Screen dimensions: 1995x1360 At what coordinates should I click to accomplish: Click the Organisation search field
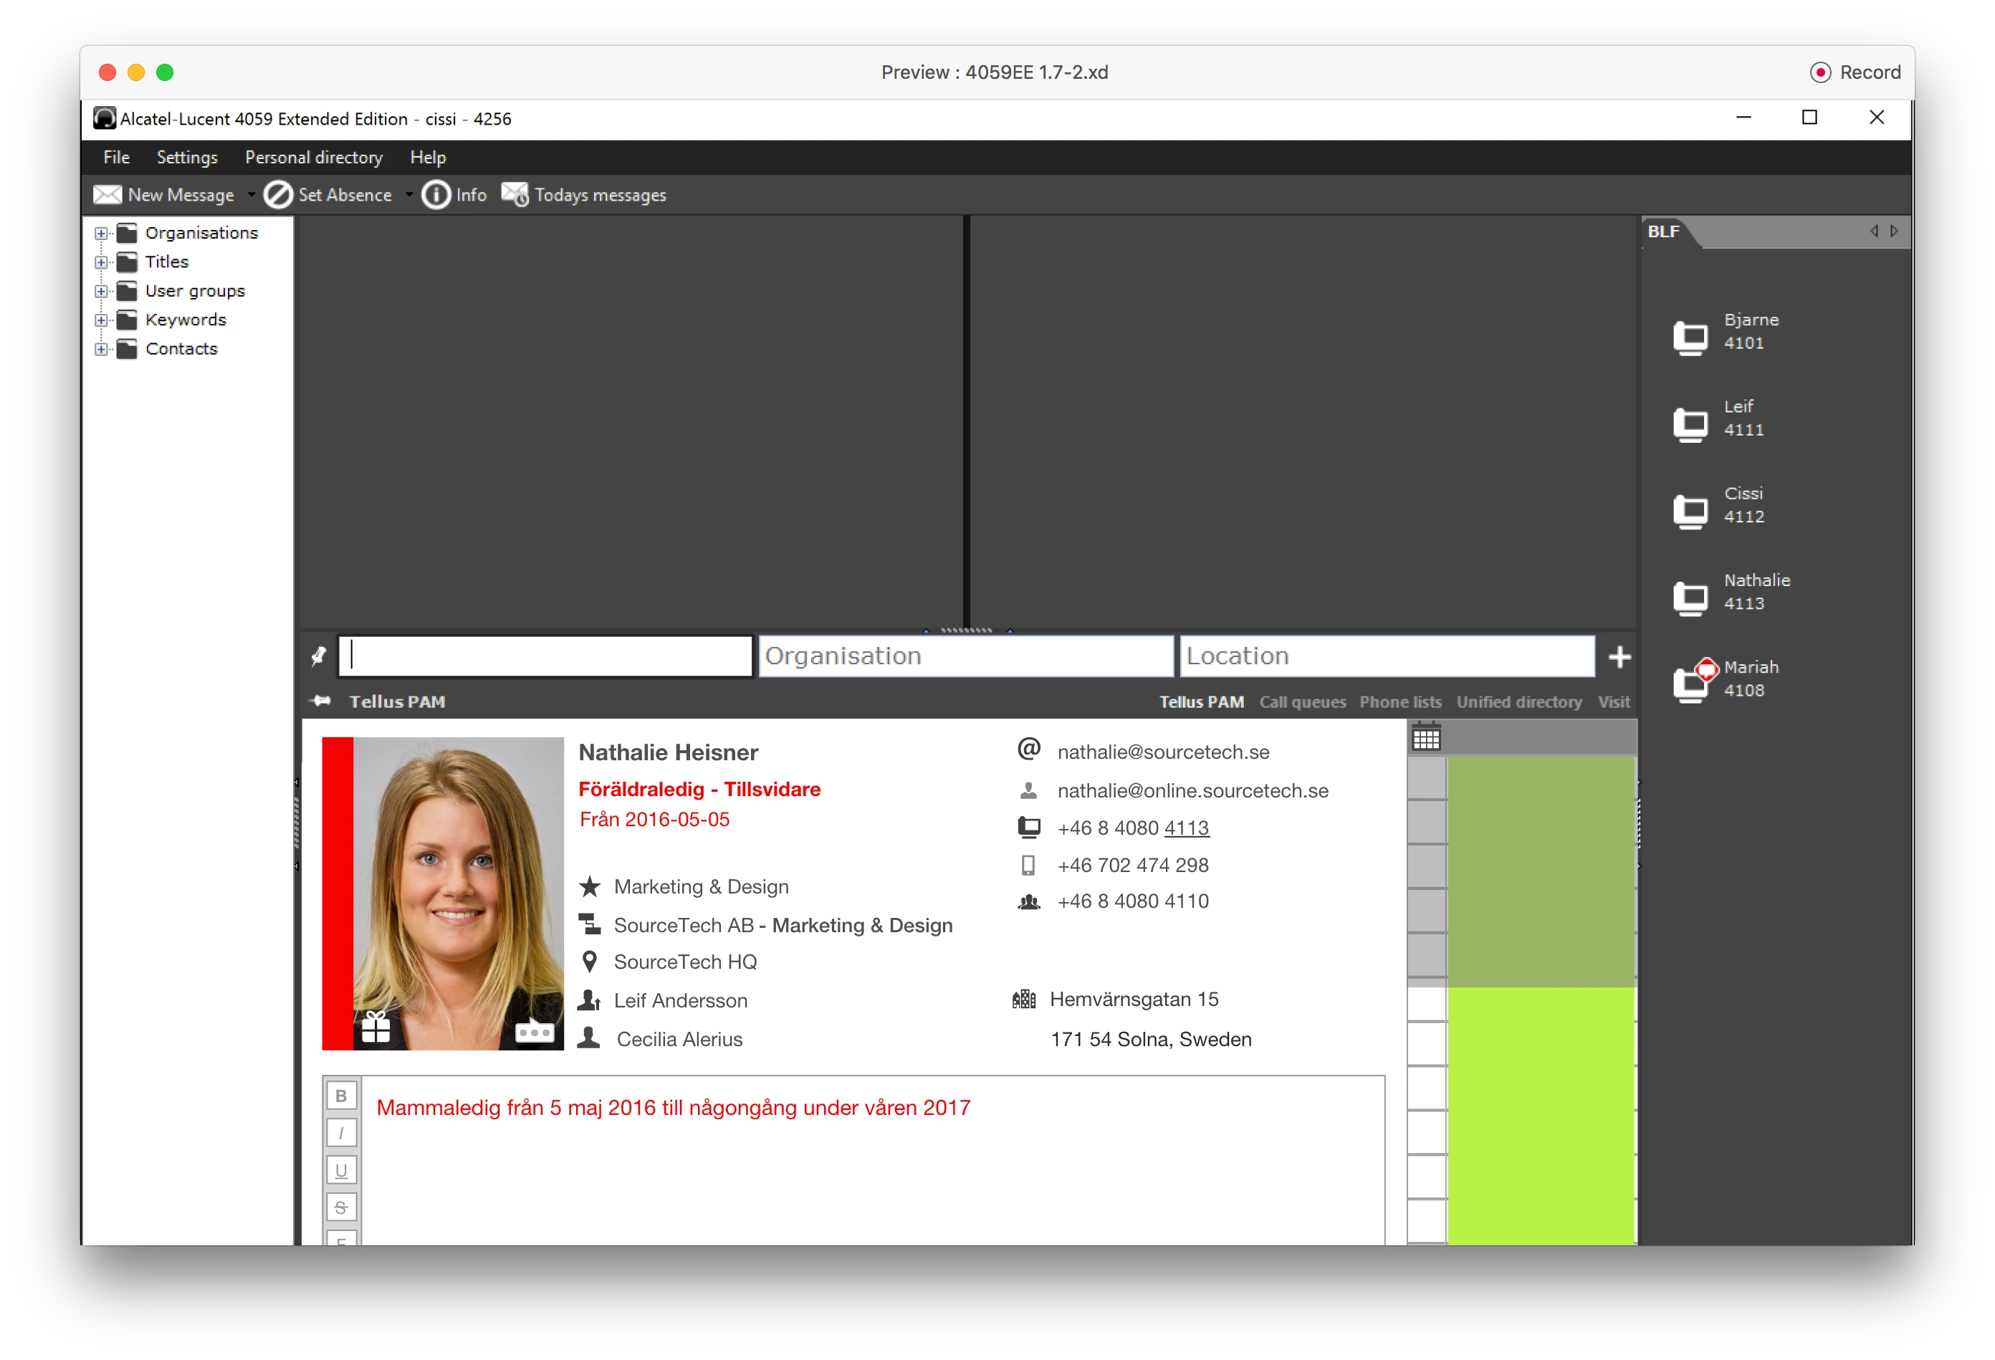[x=965, y=657]
